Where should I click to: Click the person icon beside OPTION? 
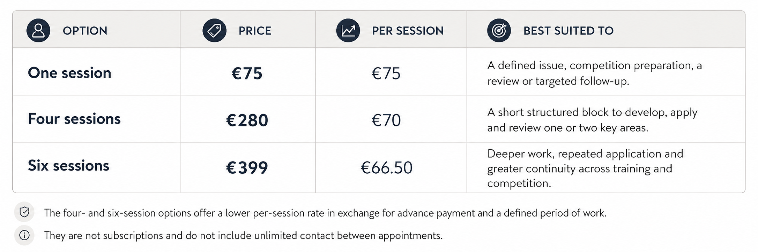pyautogui.click(x=38, y=31)
